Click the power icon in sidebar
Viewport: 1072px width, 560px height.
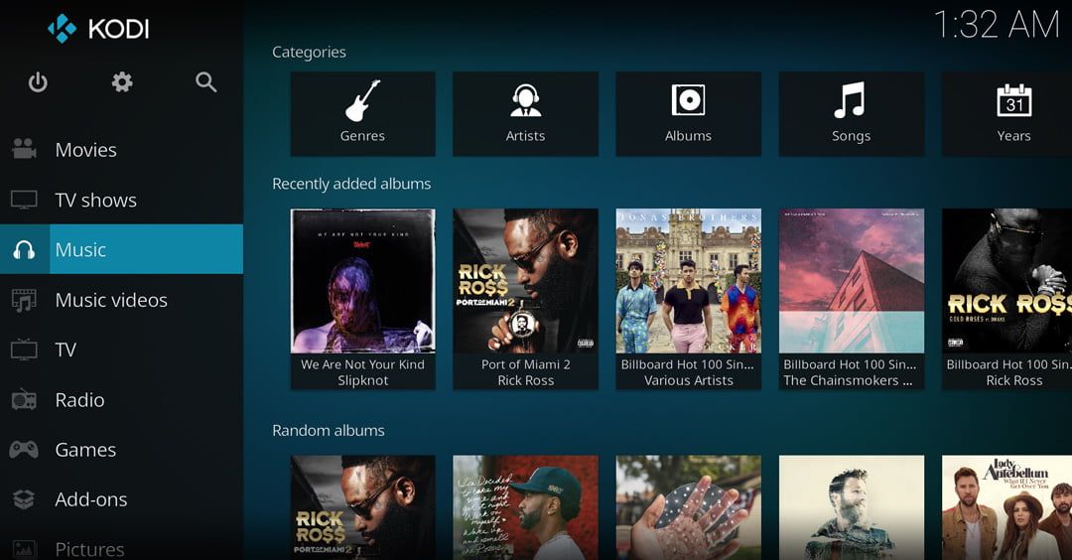(38, 82)
